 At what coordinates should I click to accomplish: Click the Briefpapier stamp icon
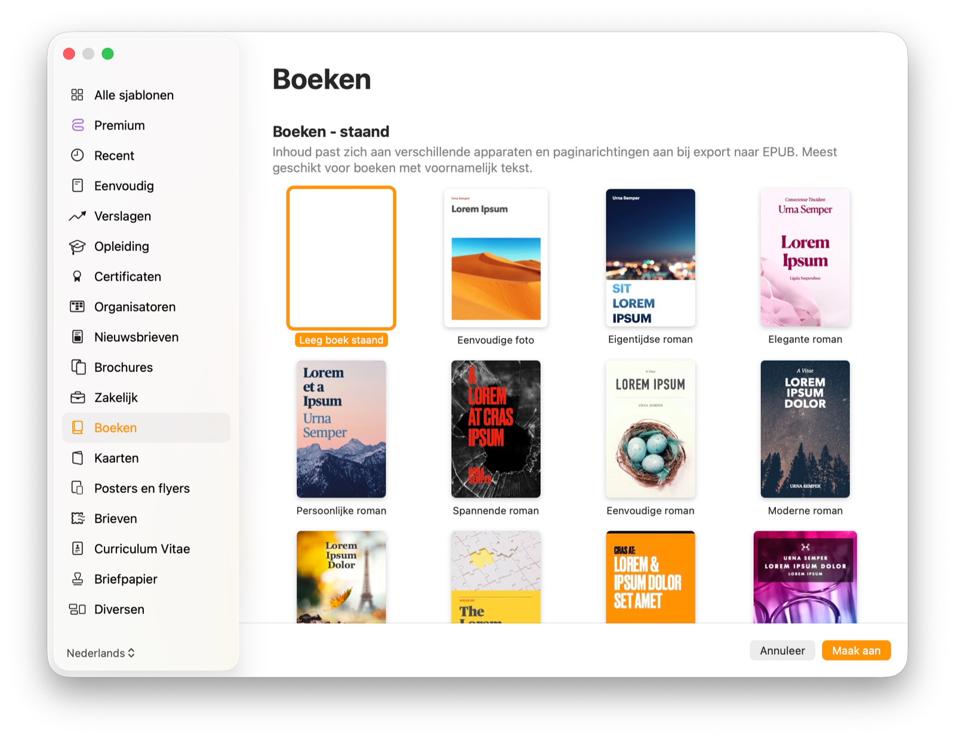point(77,579)
